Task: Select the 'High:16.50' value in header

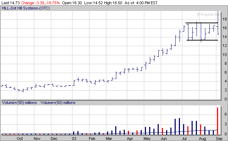Action: [x=113, y=3]
